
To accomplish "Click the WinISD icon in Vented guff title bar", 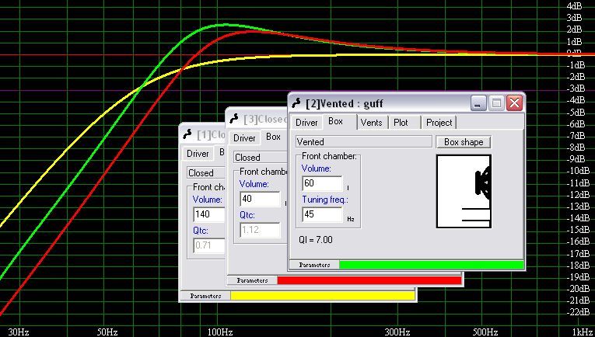I will tap(296, 103).
